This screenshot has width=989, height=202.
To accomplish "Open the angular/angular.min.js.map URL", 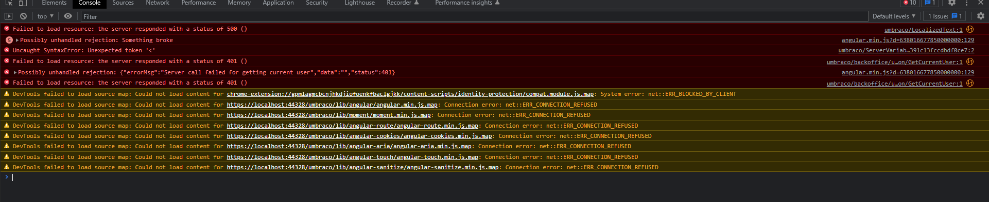I will [x=332, y=105].
